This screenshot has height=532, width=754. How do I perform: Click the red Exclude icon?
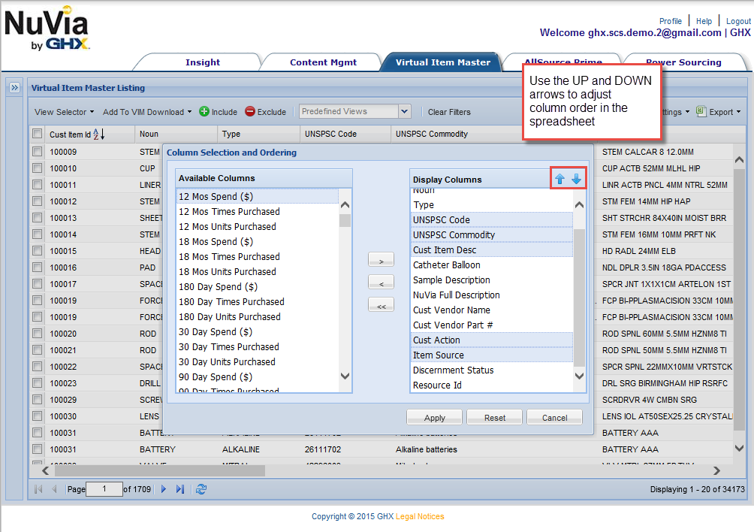coord(250,112)
